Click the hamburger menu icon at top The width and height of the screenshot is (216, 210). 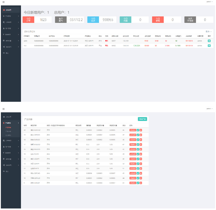pos(4,2)
